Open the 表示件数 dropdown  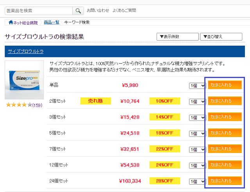click(177, 37)
